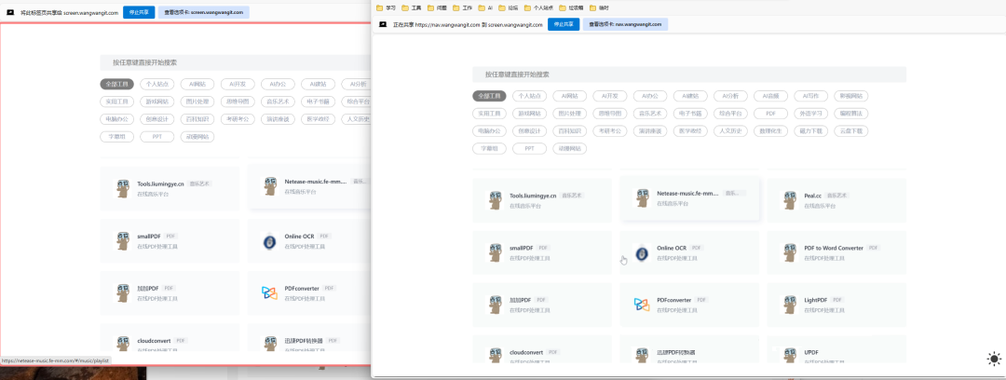Click the 工具 bookmark folder icon

[406, 7]
